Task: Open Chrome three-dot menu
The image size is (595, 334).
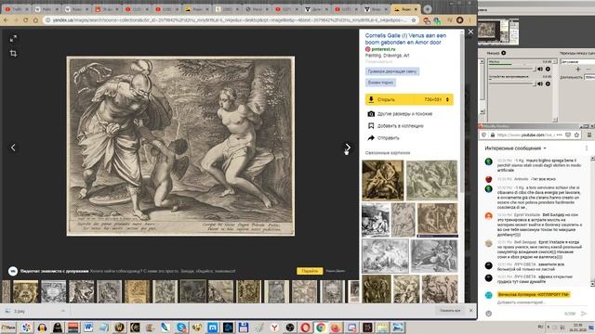Action: tap(469, 20)
